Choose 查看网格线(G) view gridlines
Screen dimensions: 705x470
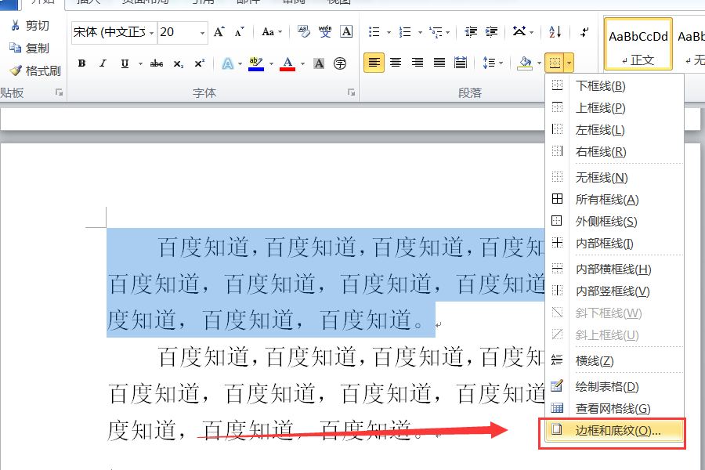614,408
